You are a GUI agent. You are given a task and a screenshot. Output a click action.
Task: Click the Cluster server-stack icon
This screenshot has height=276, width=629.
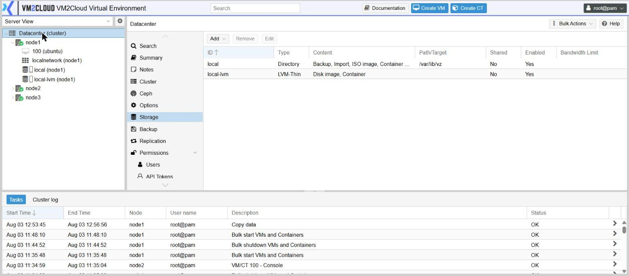click(x=133, y=81)
